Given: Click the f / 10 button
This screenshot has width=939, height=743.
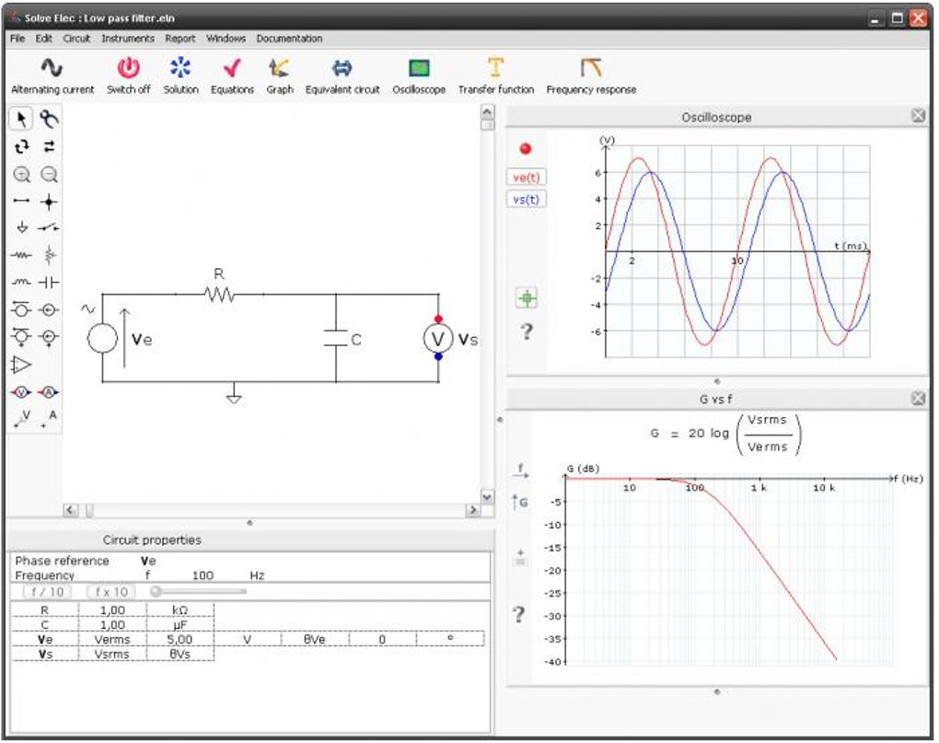Looking at the screenshot, I should (x=47, y=591).
